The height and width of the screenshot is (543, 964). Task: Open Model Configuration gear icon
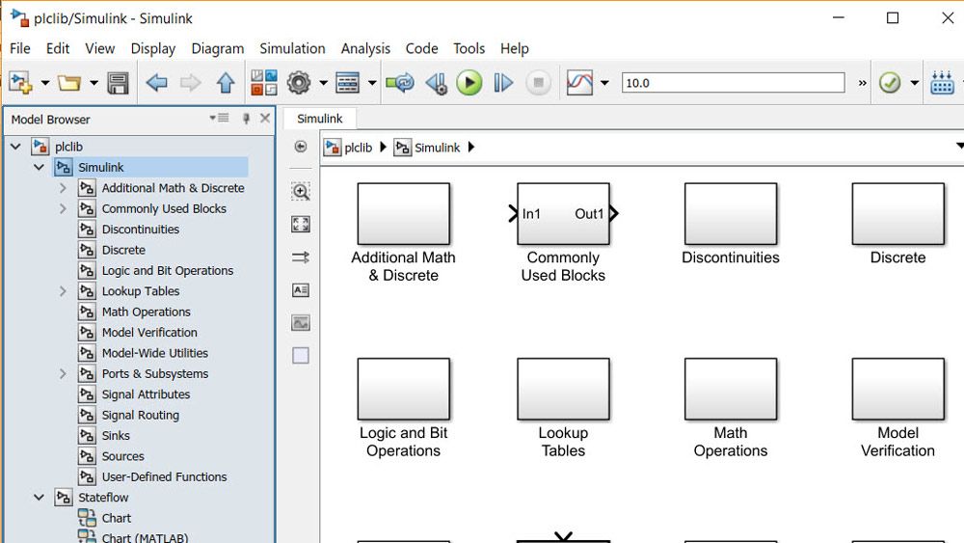pos(299,83)
